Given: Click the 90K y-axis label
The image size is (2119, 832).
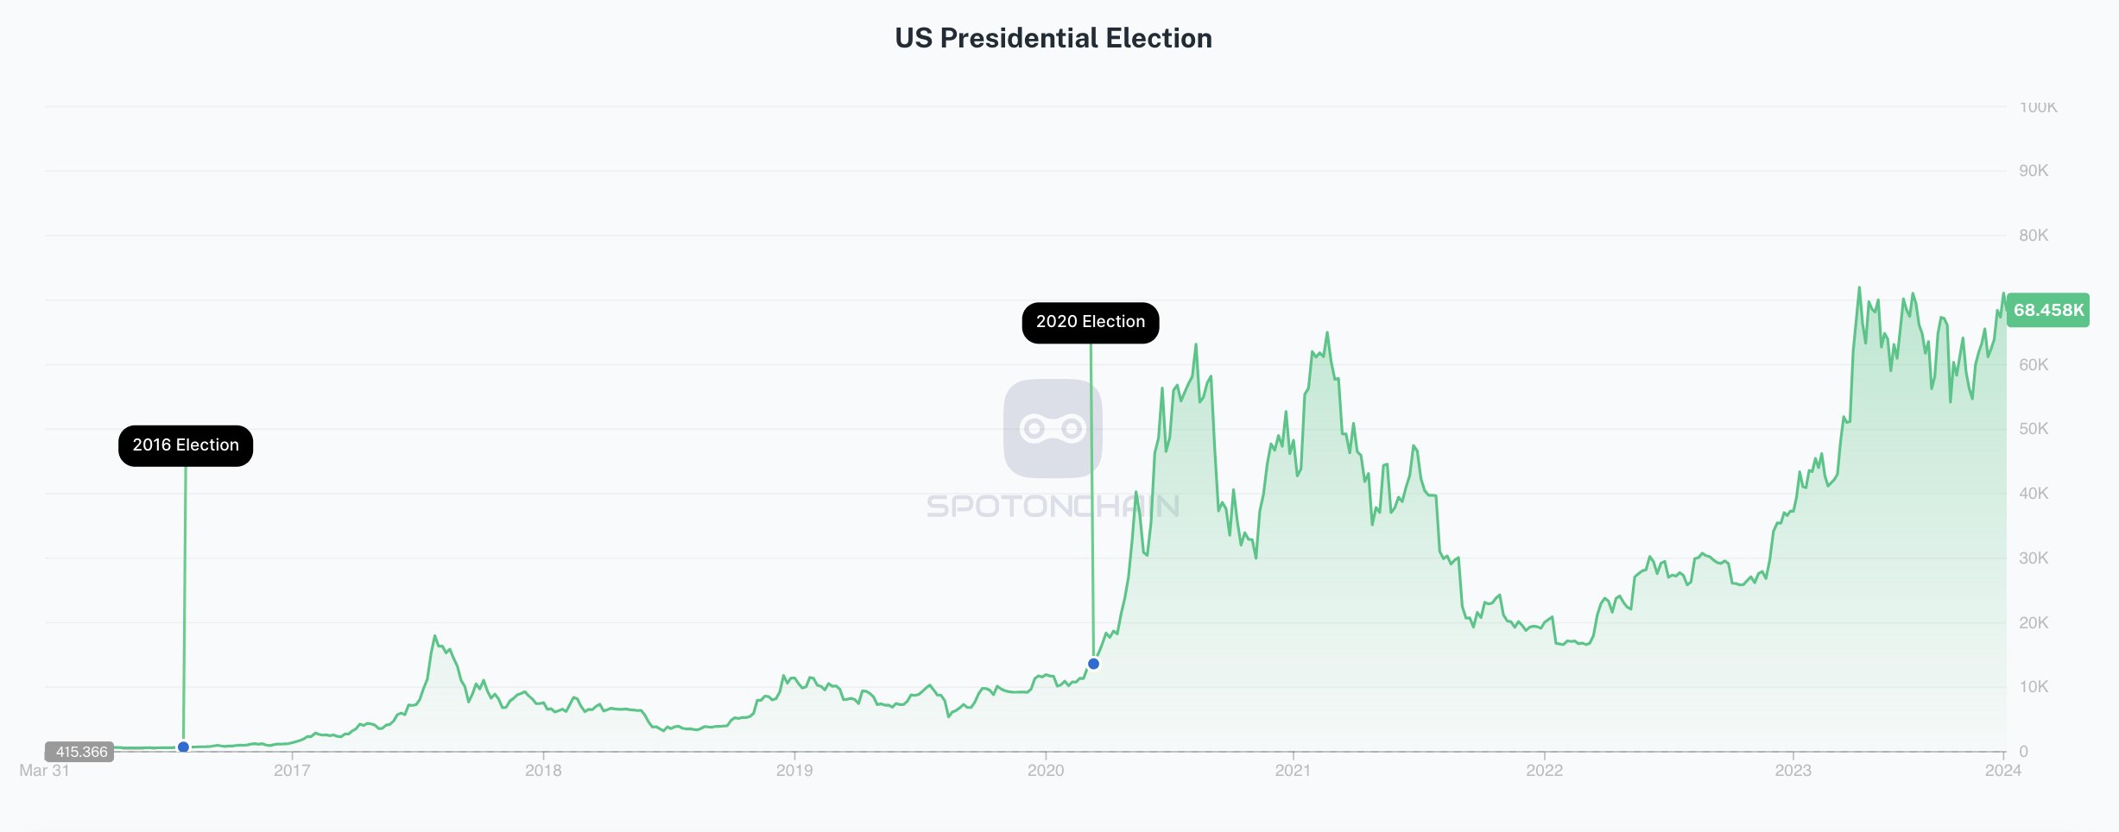Looking at the screenshot, I should [2034, 171].
